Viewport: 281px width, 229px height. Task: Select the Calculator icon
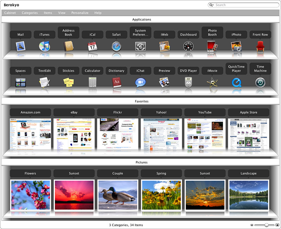[x=92, y=82]
